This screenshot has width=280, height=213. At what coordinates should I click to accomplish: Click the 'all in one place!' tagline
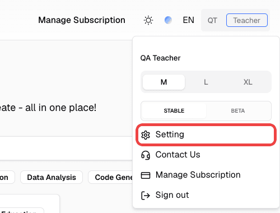point(61,108)
